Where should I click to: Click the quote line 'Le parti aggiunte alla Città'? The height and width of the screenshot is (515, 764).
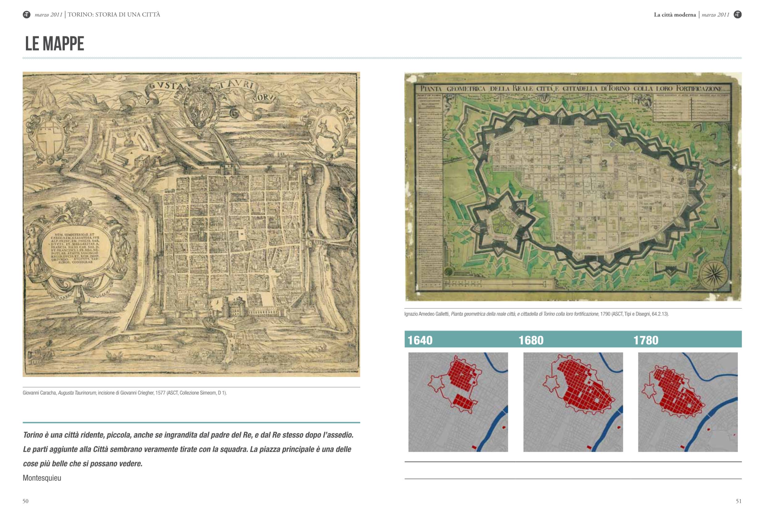(187, 449)
